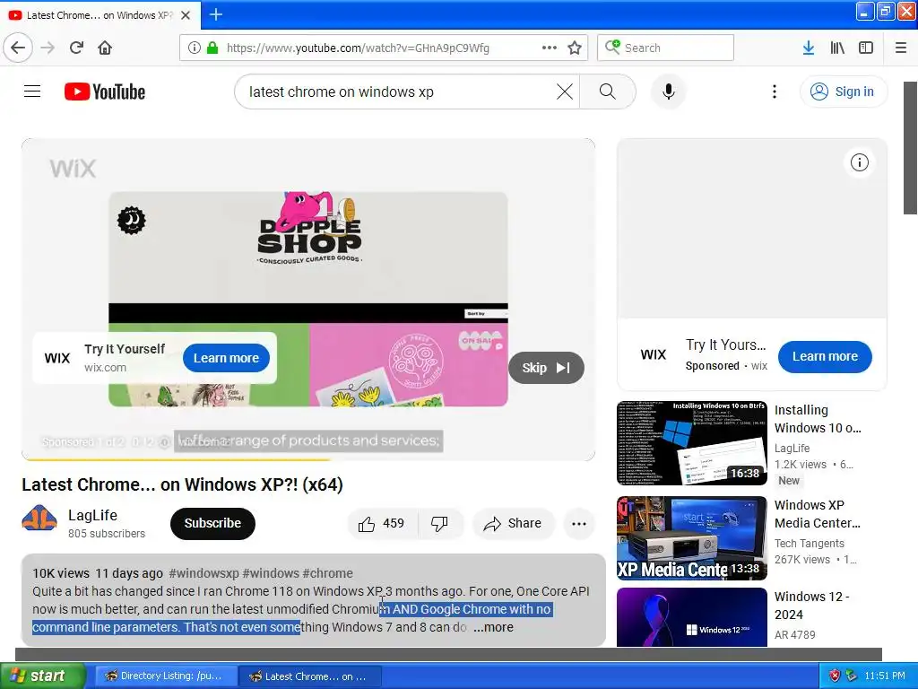Click the ad progress bar
This screenshot has width=918, height=689.
(308, 459)
